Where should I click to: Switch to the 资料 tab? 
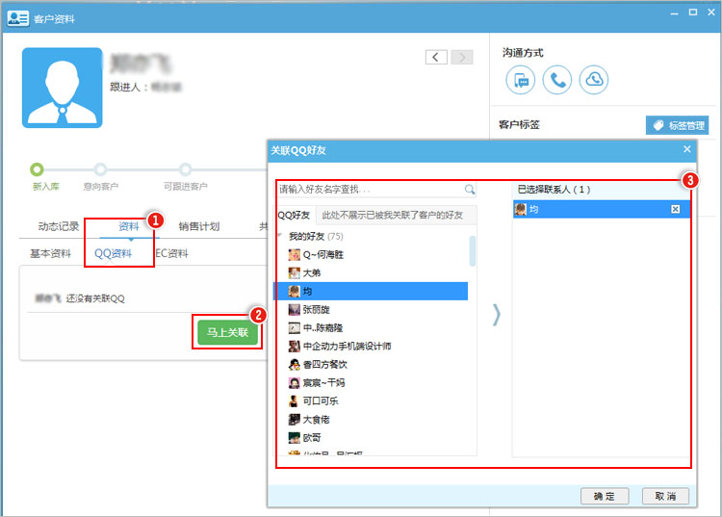click(128, 226)
